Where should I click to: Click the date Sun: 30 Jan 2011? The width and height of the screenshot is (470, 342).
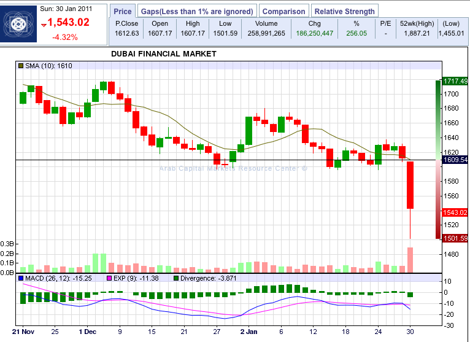pyautogui.click(x=66, y=9)
